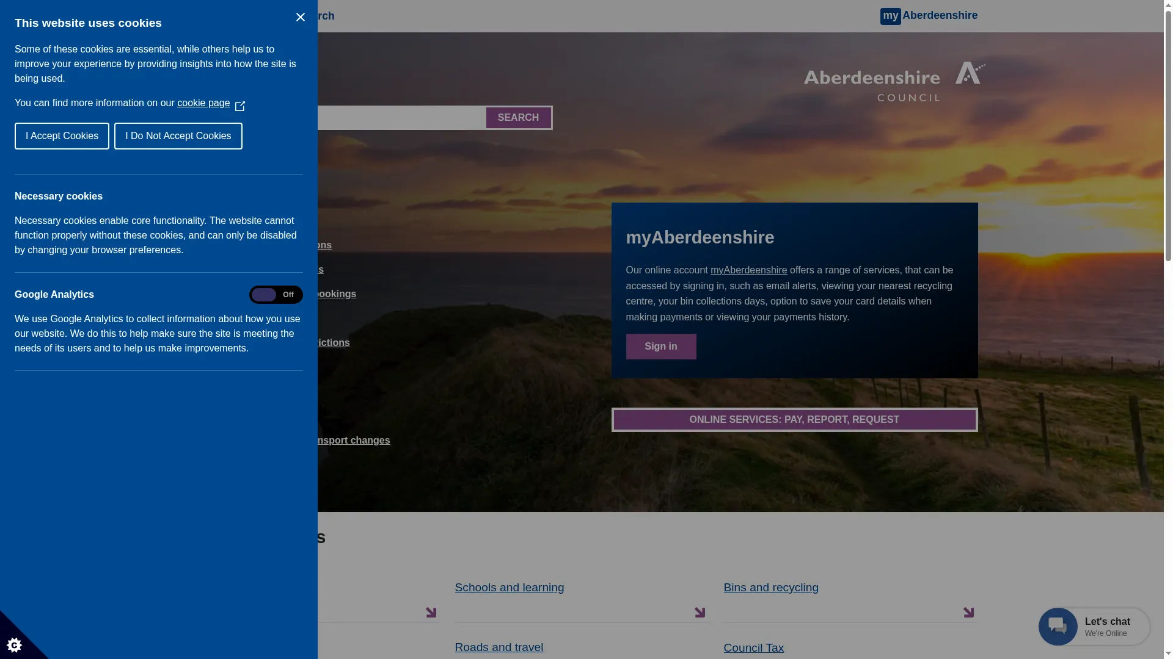Open the myAberdeenshire inline link

pos(748,270)
